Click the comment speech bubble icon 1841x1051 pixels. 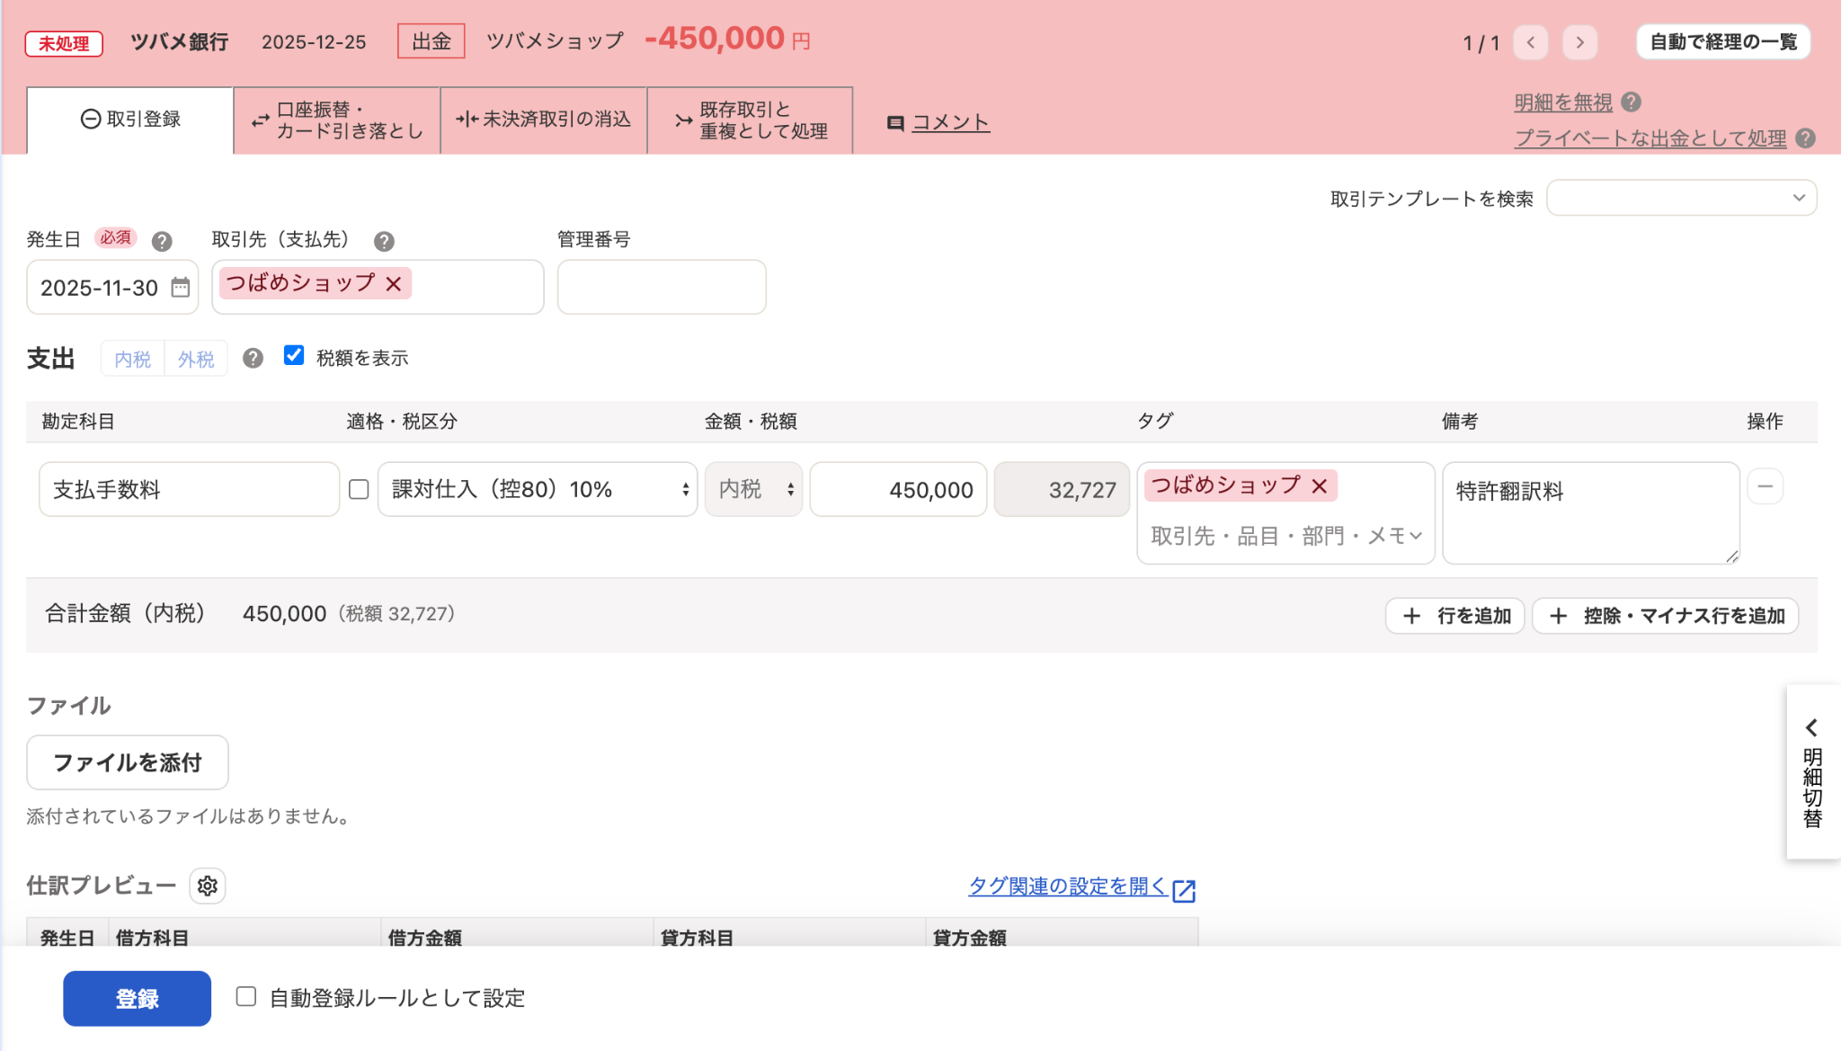tap(895, 123)
